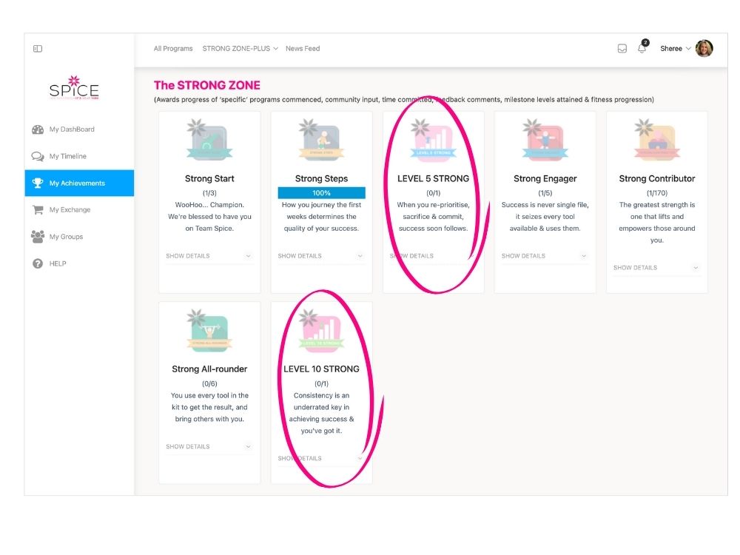Toggle the sidebar collapse icon
The image size is (740, 555).
[38, 49]
